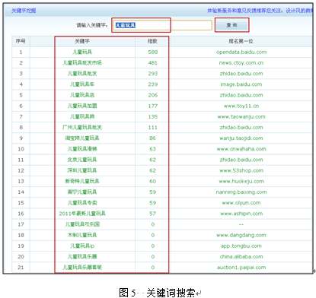Select the 指数 column header
The height and width of the screenshot is (298, 316).
tap(152, 41)
